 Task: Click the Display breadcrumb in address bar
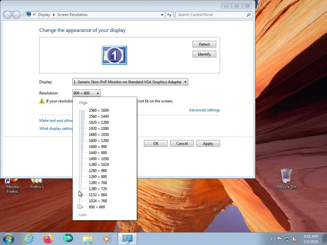(44, 15)
